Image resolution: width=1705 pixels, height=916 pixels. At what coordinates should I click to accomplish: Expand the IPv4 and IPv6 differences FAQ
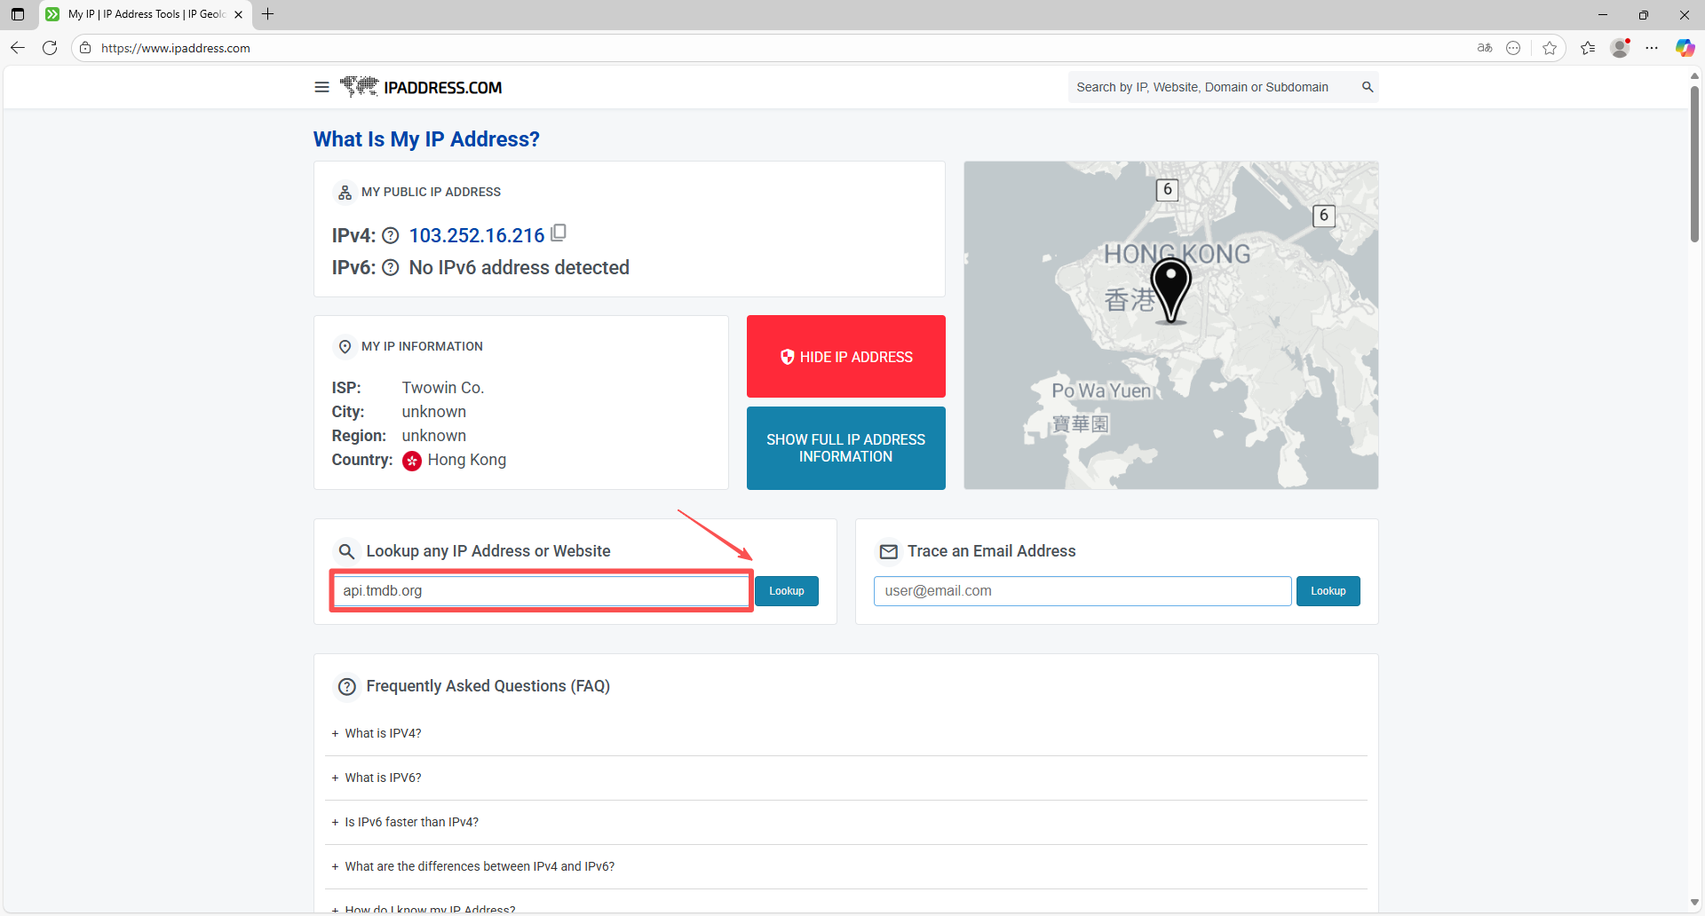[845, 866]
